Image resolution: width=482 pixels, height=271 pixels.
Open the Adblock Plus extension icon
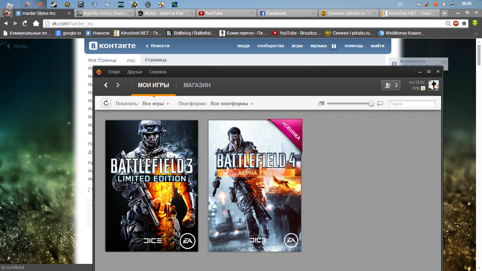456,23
